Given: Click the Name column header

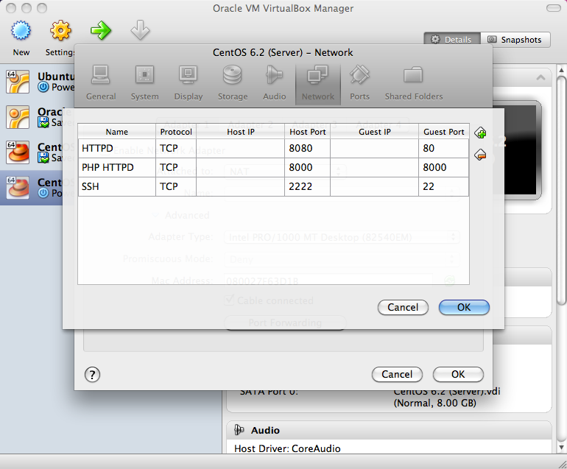Looking at the screenshot, I should pyautogui.click(x=117, y=132).
